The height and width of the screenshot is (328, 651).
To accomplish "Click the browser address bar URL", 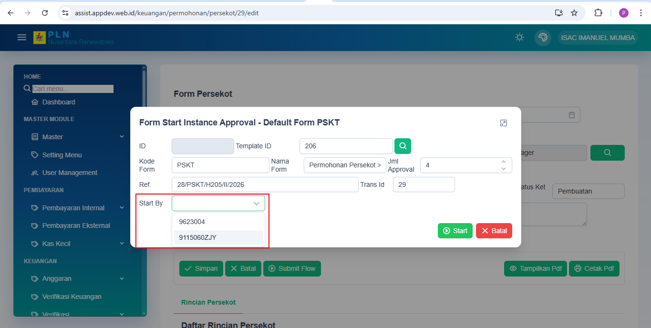I will (166, 13).
